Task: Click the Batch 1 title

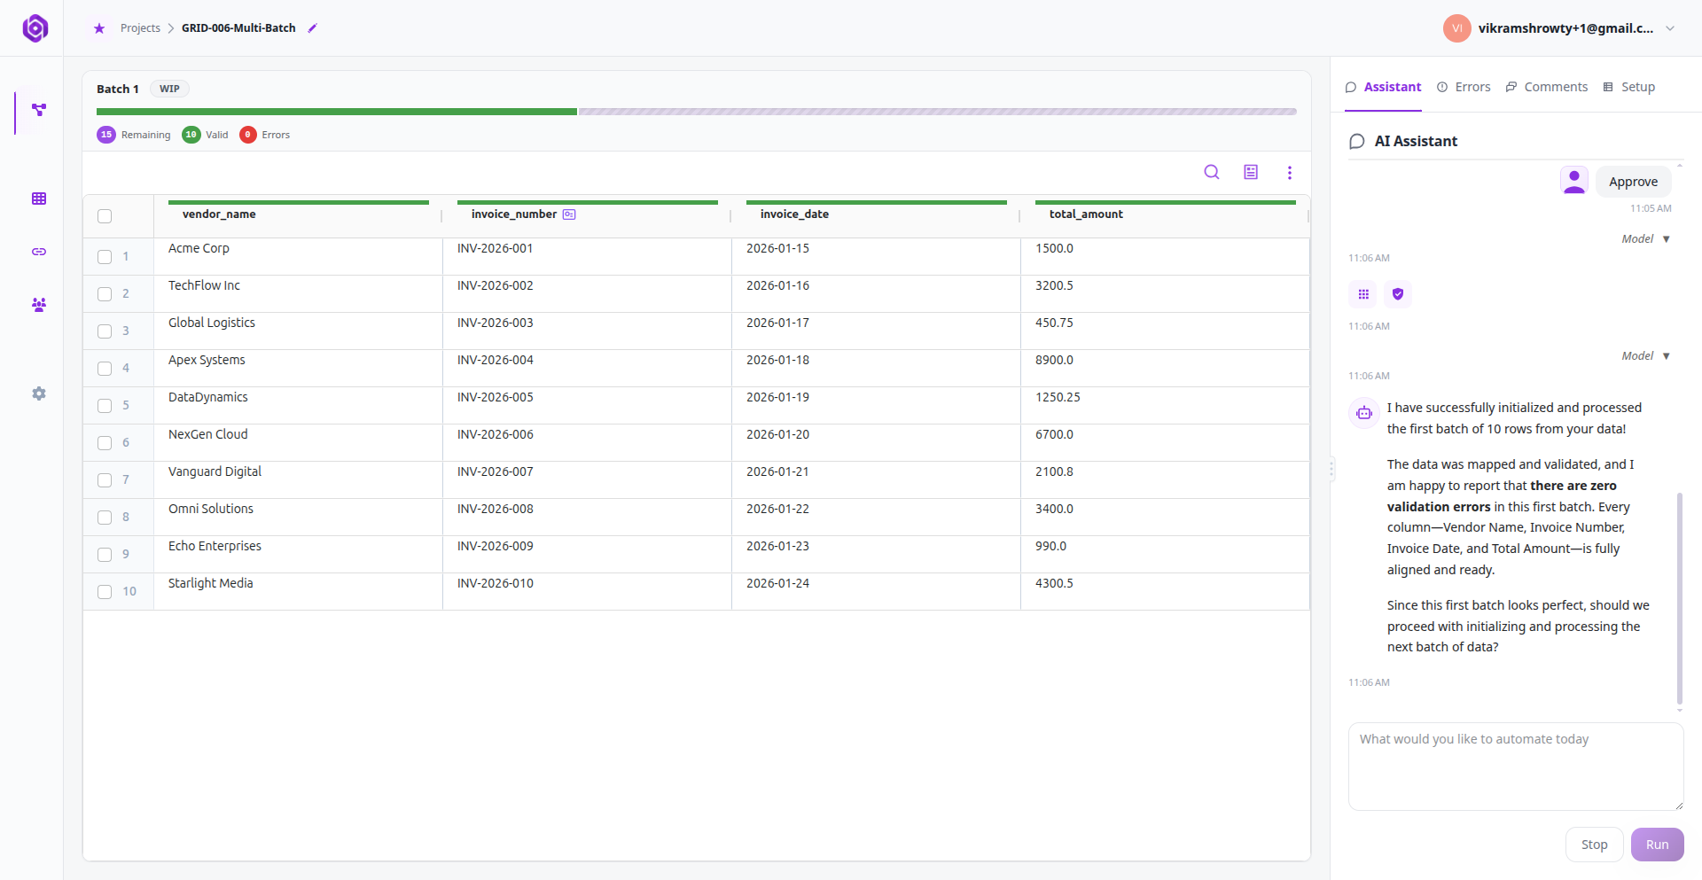Action: click(118, 89)
